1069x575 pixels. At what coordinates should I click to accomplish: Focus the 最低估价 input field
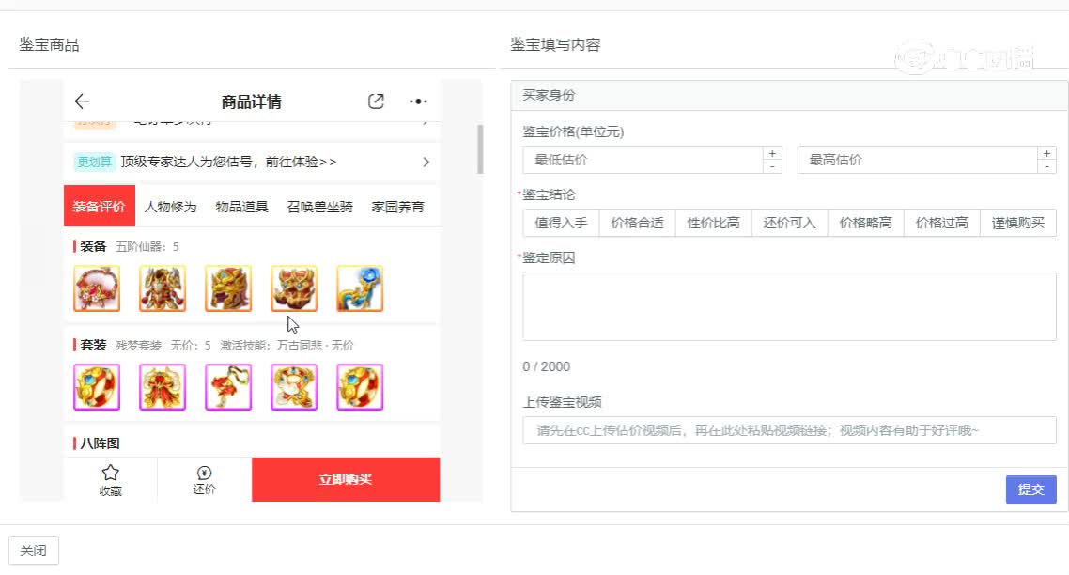click(643, 160)
